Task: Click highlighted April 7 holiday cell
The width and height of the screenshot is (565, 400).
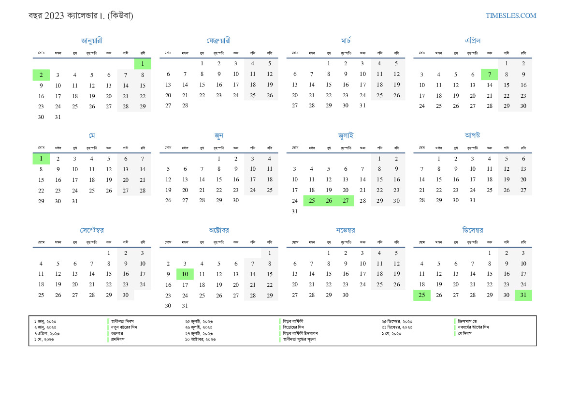Action: pos(489,74)
